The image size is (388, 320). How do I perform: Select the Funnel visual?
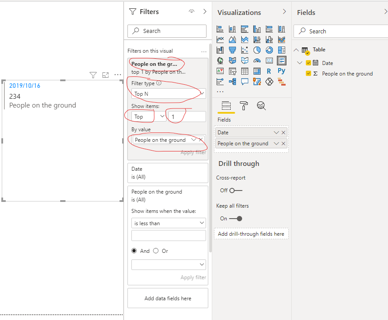click(232, 50)
